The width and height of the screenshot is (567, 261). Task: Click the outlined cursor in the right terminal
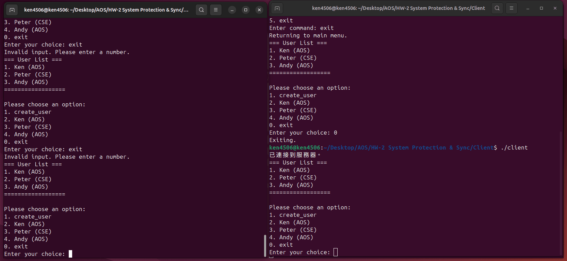coord(336,252)
